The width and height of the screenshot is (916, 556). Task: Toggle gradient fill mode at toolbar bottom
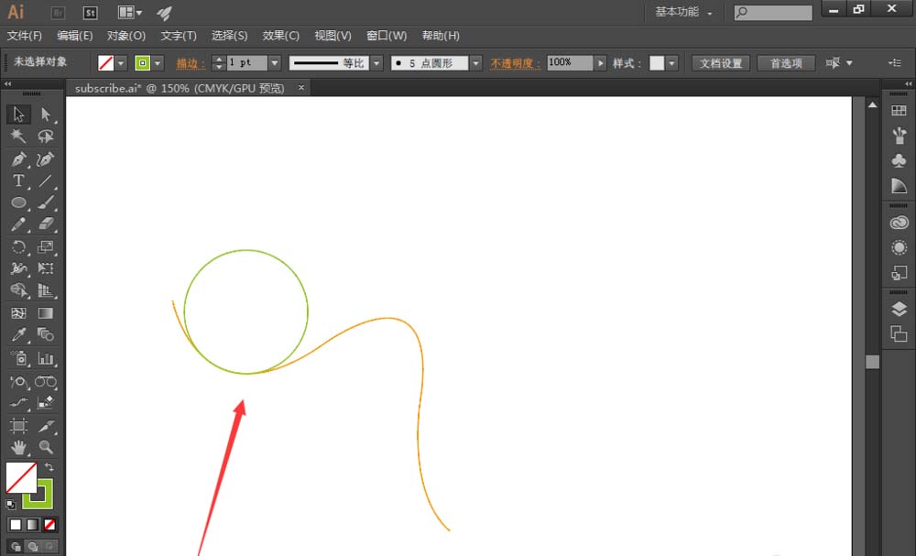point(34,524)
